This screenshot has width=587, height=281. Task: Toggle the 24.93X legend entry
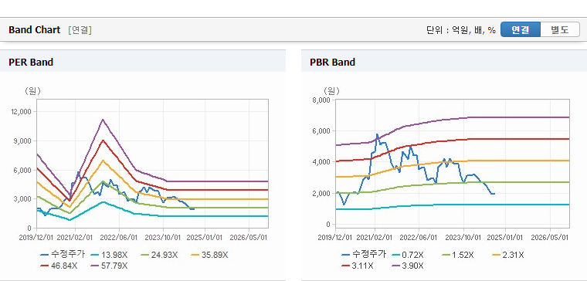tap(159, 255)
